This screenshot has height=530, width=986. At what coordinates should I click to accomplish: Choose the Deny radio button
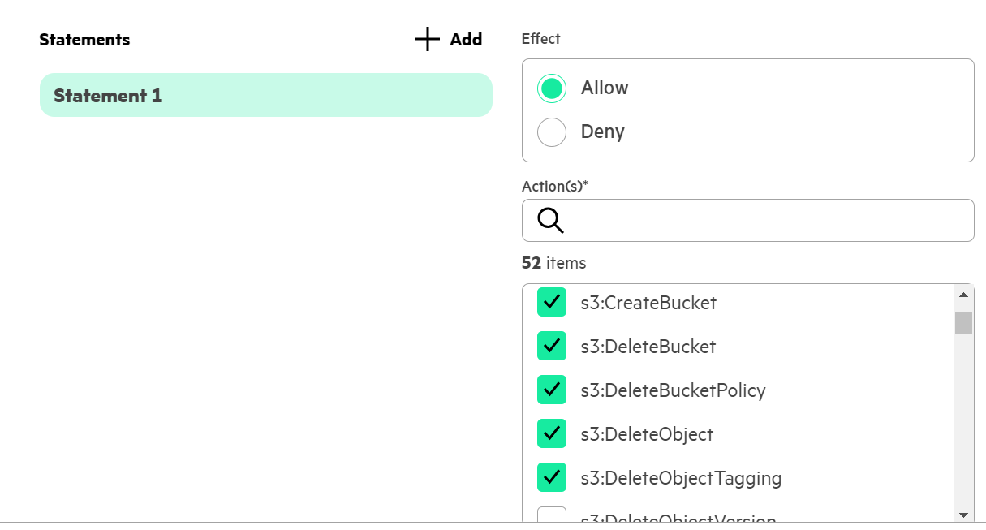click(x=552, y=132)
